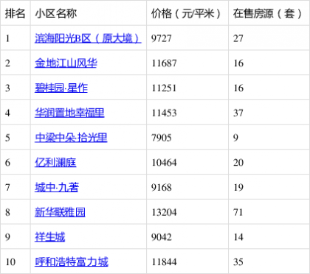The width and height of the screenshot is (310, 274).
Task: Open the 呼和浩特富力城 link
Action: 72,261
